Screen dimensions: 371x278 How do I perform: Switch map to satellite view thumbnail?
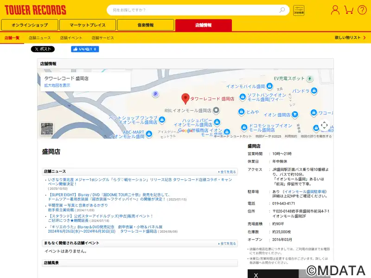pos(47,129)
